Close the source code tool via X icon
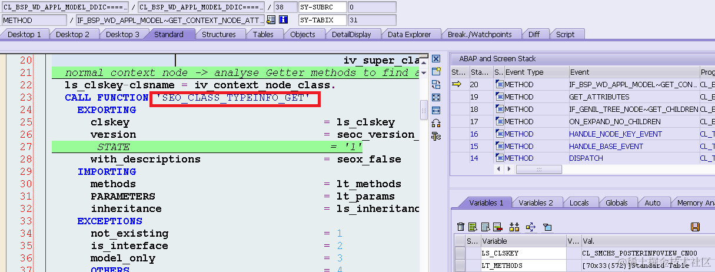 (x=436, y=59)
